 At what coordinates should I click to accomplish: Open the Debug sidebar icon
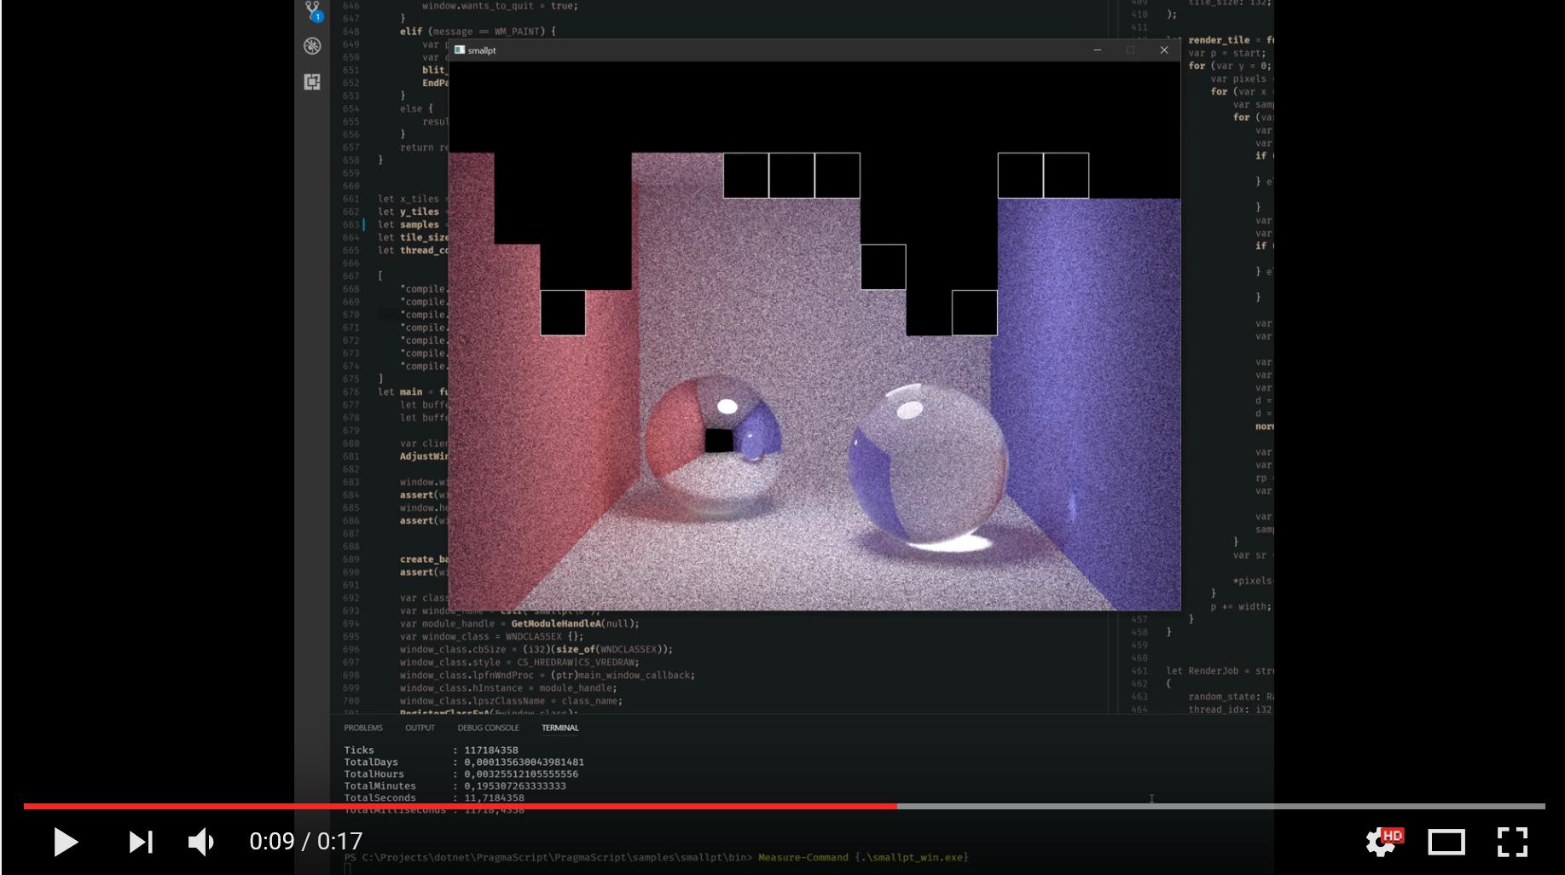[x=312, y=46]
